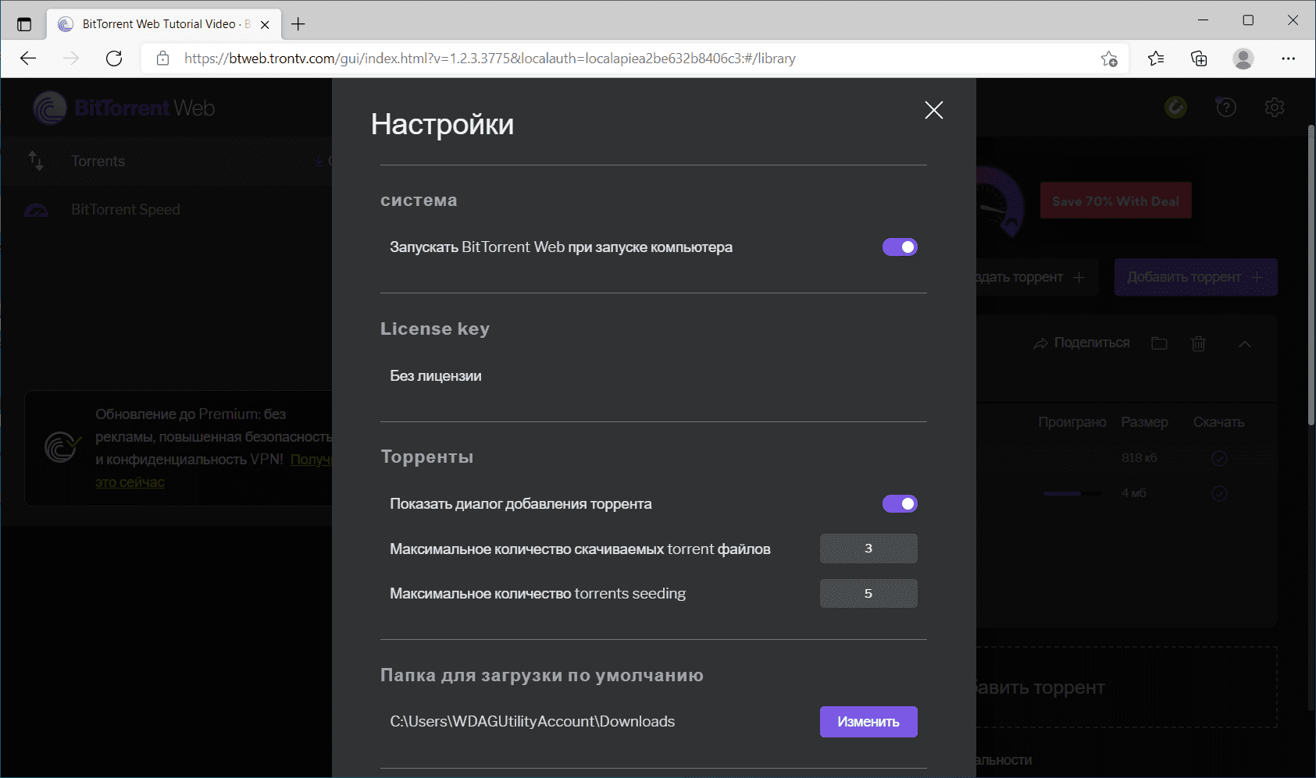Click the green status icon in the app header
The width and height of the screenshot is (1316, 778).
click(x=1175, y=108)
